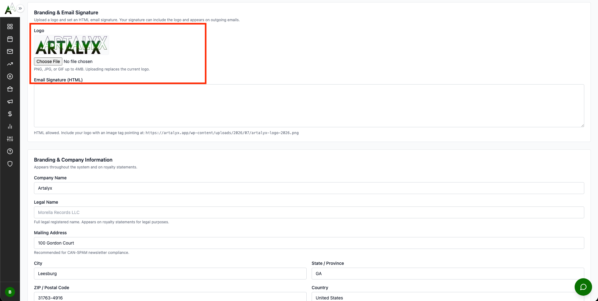Viewport: 598px width, 301px height.
Task: Click the Artalyx A logo at top left
Action: coord(10,8)
